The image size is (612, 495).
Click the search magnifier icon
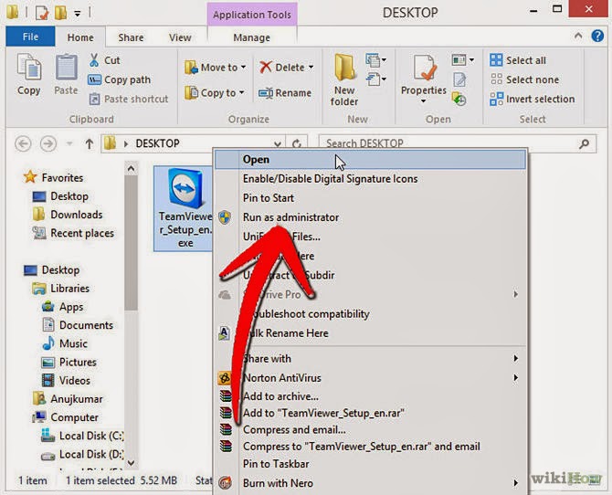[585, 143]
